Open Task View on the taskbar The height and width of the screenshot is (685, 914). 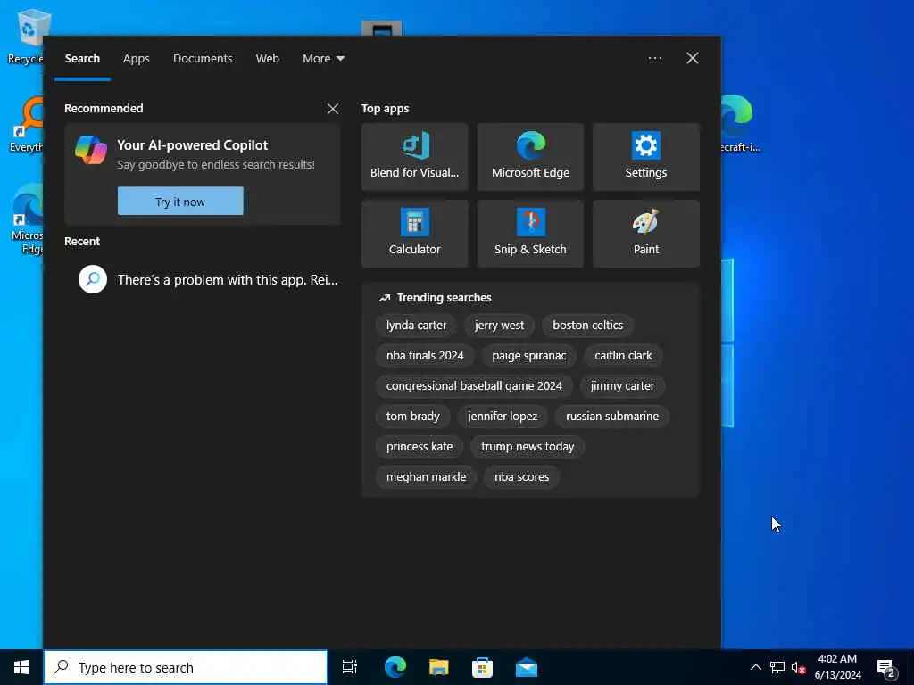click(x=350, y=667)
